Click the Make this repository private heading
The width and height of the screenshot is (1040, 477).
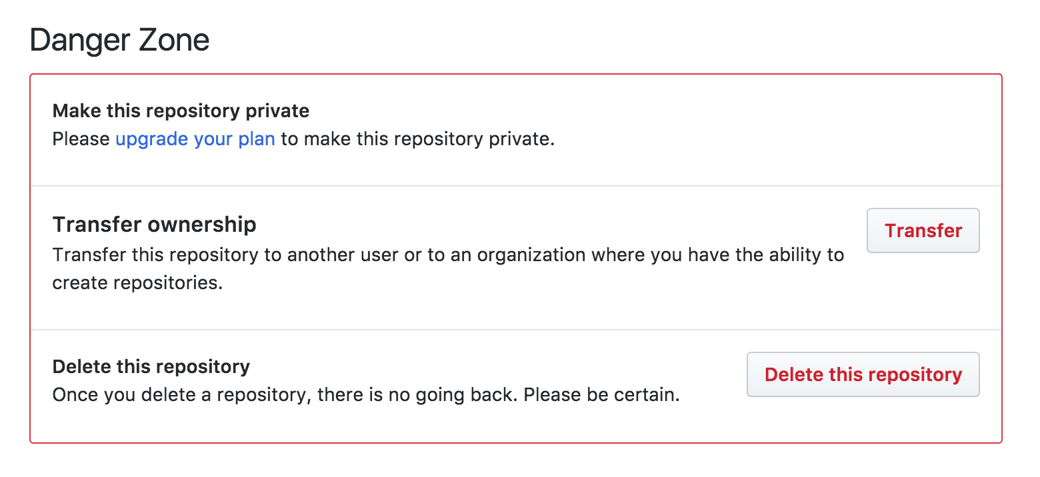[x=181, y=111]
